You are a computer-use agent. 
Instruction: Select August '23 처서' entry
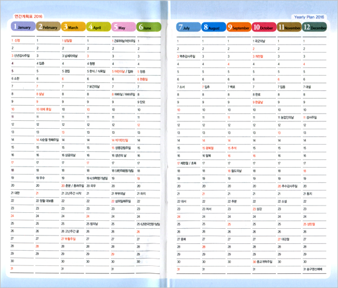[207, 209]
